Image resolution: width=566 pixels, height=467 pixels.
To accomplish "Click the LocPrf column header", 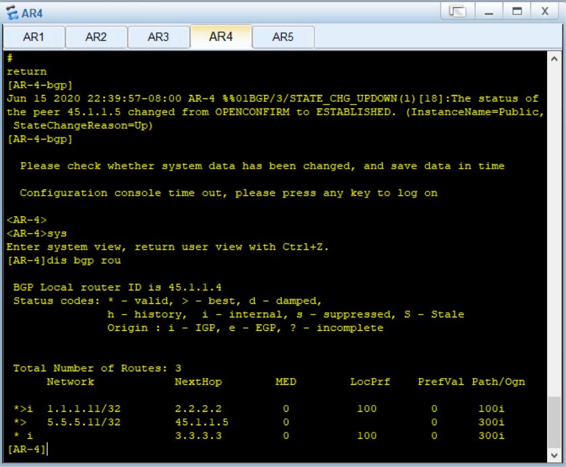I will click(x=371, y=382).
